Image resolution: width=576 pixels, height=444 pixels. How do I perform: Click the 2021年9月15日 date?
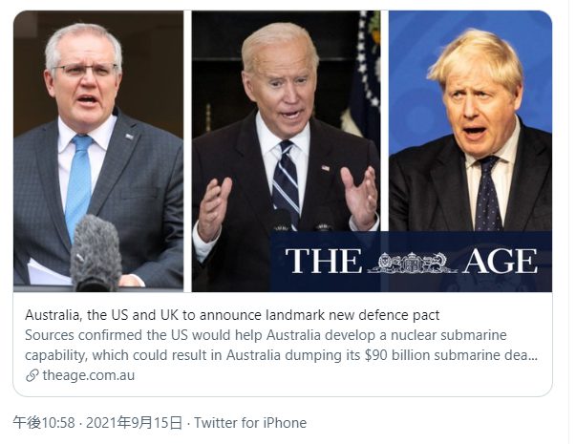click(134, 423)
